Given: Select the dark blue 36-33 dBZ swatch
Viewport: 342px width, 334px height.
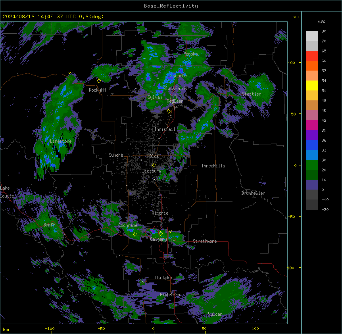Looking at the screenshot, I should pos(312,145).
